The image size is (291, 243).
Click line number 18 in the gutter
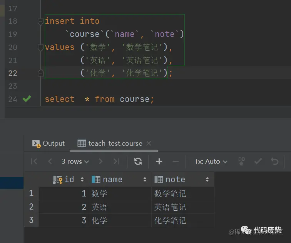(x=13, y=21)
